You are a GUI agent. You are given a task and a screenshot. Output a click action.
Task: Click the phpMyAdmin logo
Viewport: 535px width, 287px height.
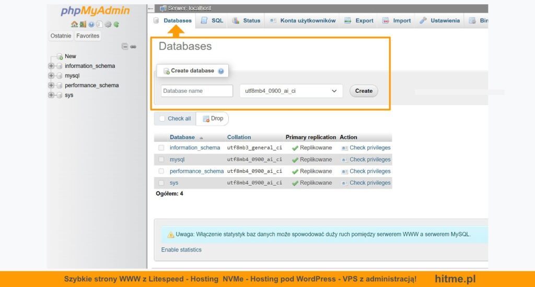point(95,10)
